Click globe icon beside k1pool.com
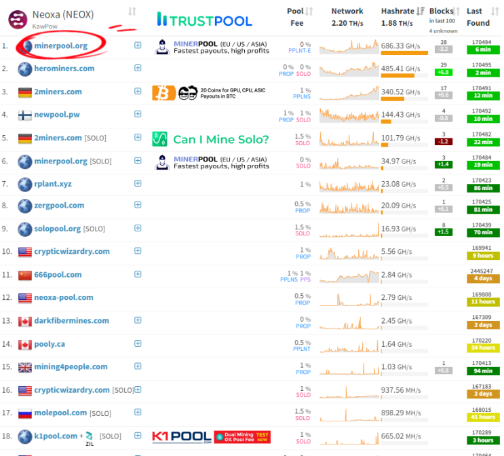This screenshot has width=504, height=456. pos(24,436)
